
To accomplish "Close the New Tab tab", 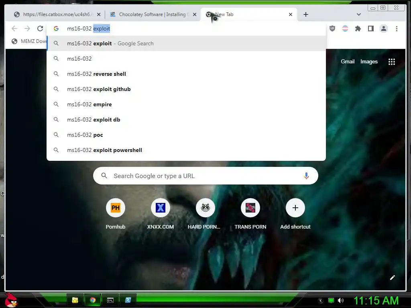I will (x=291, y=14).
